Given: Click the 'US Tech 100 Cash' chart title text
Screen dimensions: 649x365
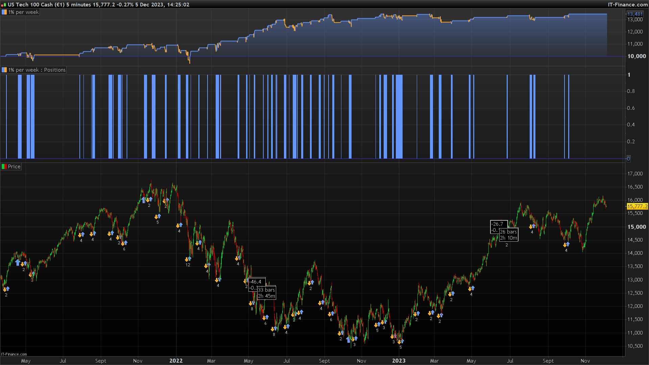Looking at the screenshot, I should click(30, 5).
